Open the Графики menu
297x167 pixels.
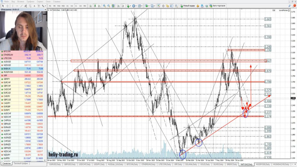pyautogui.click(x=30, y=1)
